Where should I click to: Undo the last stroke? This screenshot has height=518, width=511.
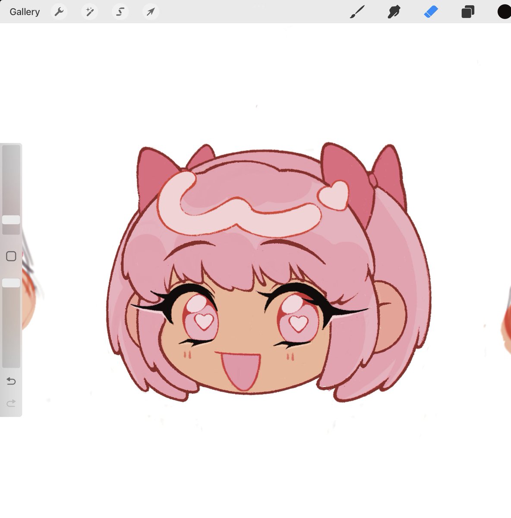11,381
